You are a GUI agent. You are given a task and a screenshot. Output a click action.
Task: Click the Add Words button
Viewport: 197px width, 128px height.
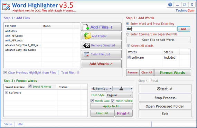(101, 64)
